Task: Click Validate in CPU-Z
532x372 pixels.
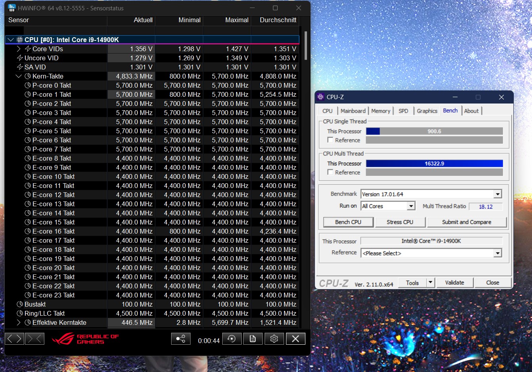Action: [455, 282]
